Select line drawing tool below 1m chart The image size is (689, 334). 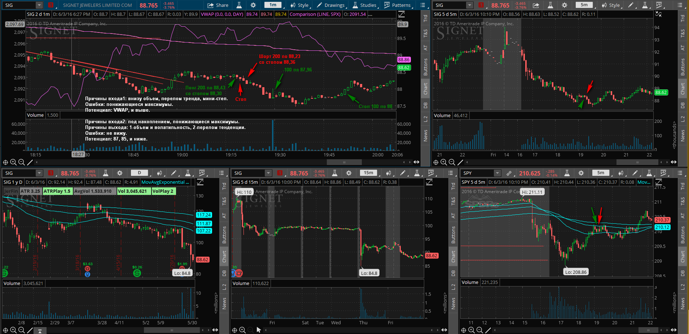point(30,162)
